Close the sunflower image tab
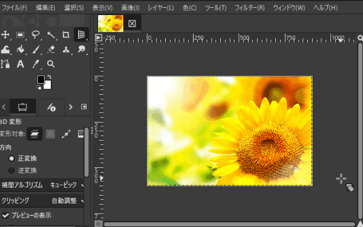The height and width of the screenshot is (227, 363). point(132,24)
